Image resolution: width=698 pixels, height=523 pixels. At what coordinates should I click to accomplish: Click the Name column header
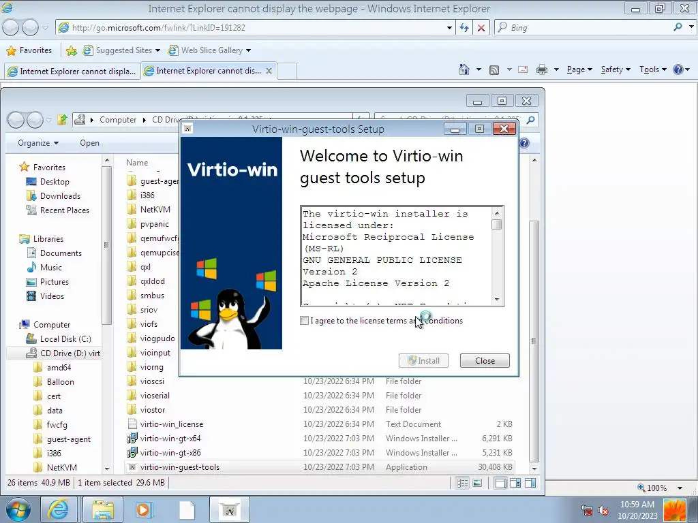pos(136,162)
